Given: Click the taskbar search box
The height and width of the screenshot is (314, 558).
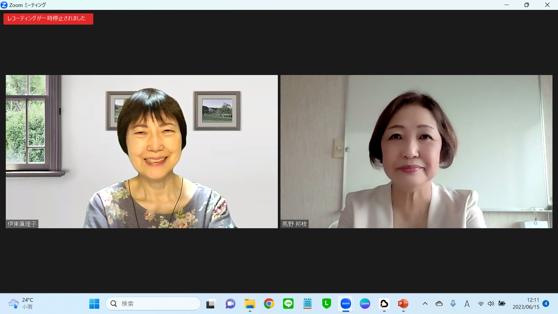Looking at the screenshot, I should point(153,304).
